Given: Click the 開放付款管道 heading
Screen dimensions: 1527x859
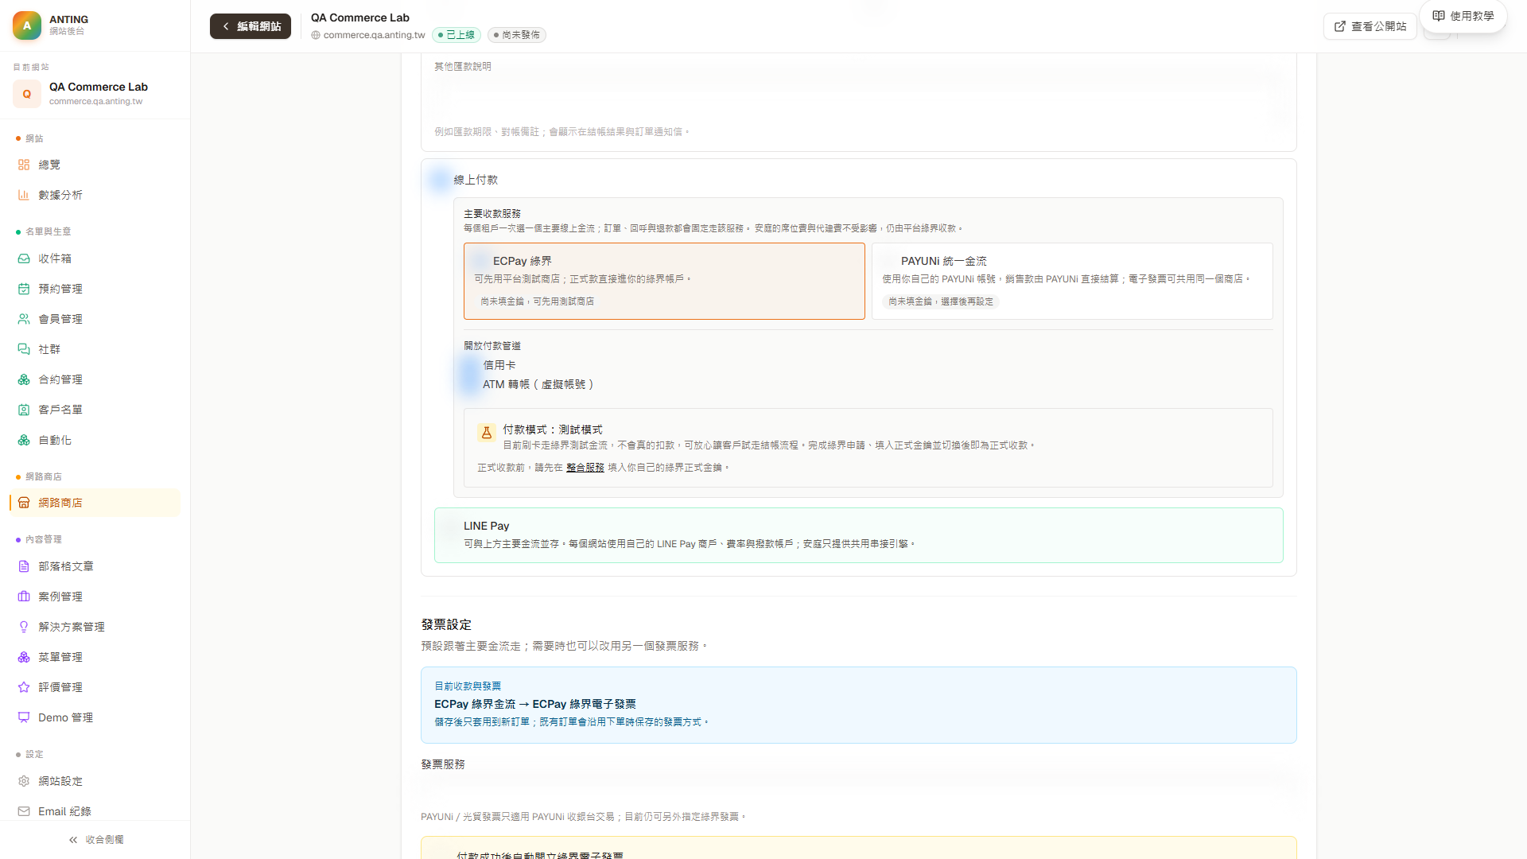Looking at the screenshot, I should [x=492, y=346].
